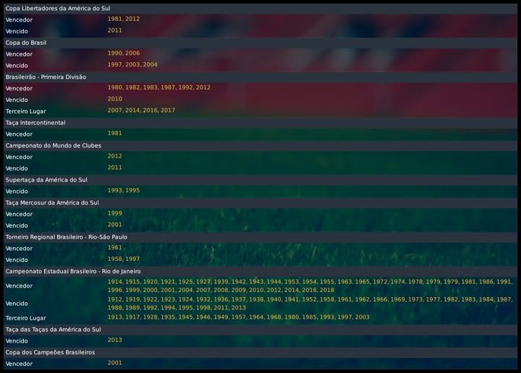Click 1993 in Supertaça Vencido row
The width and height of the screenshot is (521, 373).
[114, 191]
